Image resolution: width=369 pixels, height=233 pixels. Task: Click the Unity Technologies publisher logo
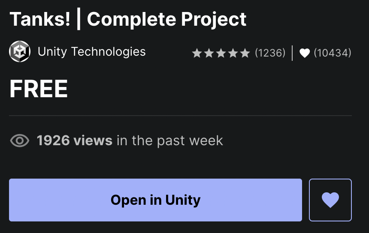[20, 52]
